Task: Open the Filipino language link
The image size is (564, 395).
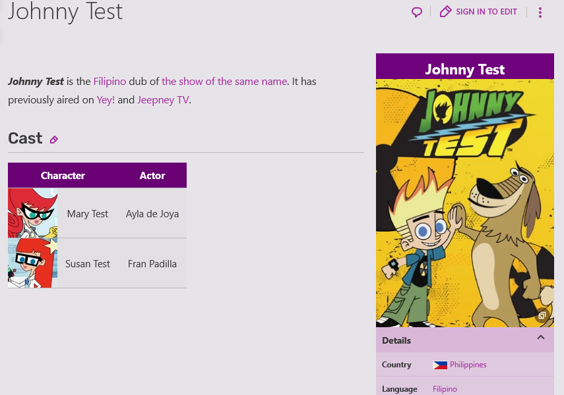Action: [x=445, y=389]
